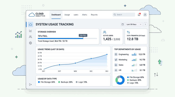Click the calendar icon beside date range
The height and width of the screenshot is (97, 175).
(x=123, y=25)
